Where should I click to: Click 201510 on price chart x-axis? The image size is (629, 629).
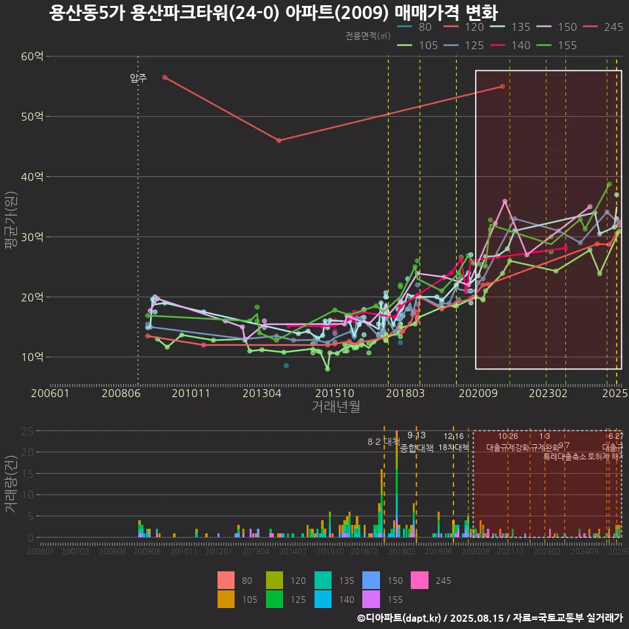(x=335, y=393)
